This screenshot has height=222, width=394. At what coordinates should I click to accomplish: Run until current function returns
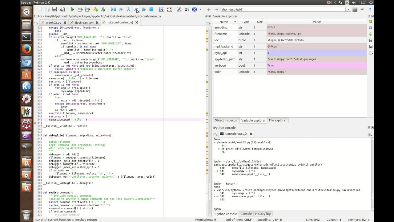(x=136, y=10)
